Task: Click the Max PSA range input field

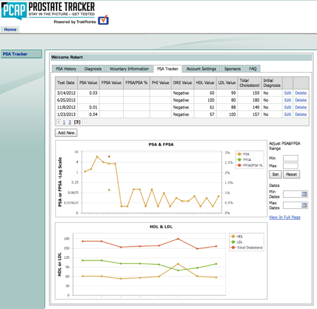Action: point(290,166)
